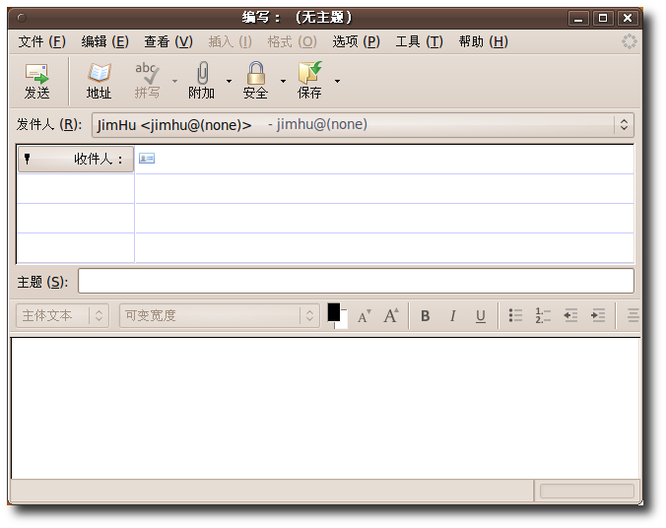Close the compose window
The image size is (666, 528).
click(x=628, y=18)
